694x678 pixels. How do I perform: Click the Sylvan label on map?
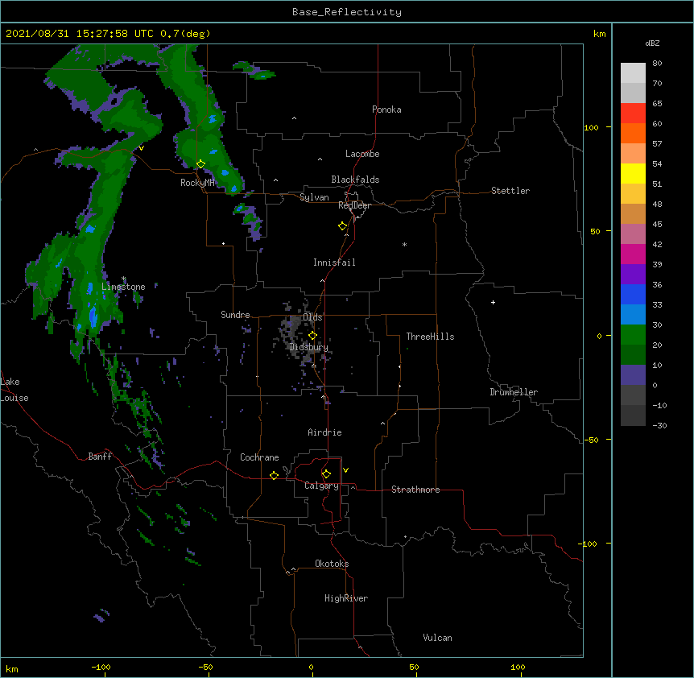click(314, 197)
